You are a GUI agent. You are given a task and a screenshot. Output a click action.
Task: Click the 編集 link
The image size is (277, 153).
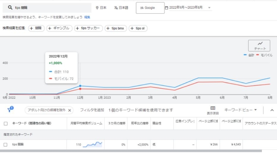pyautogui.click(x=87, y=17)
